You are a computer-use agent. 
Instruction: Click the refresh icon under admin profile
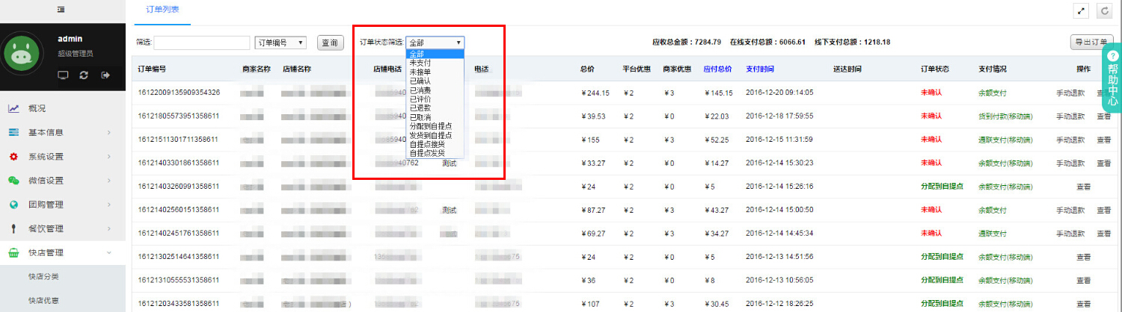pos(84,75)
